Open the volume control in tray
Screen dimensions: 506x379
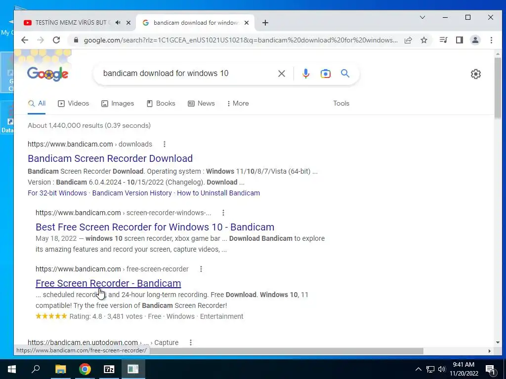442,369
